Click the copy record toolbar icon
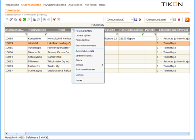 coord(15,20)
